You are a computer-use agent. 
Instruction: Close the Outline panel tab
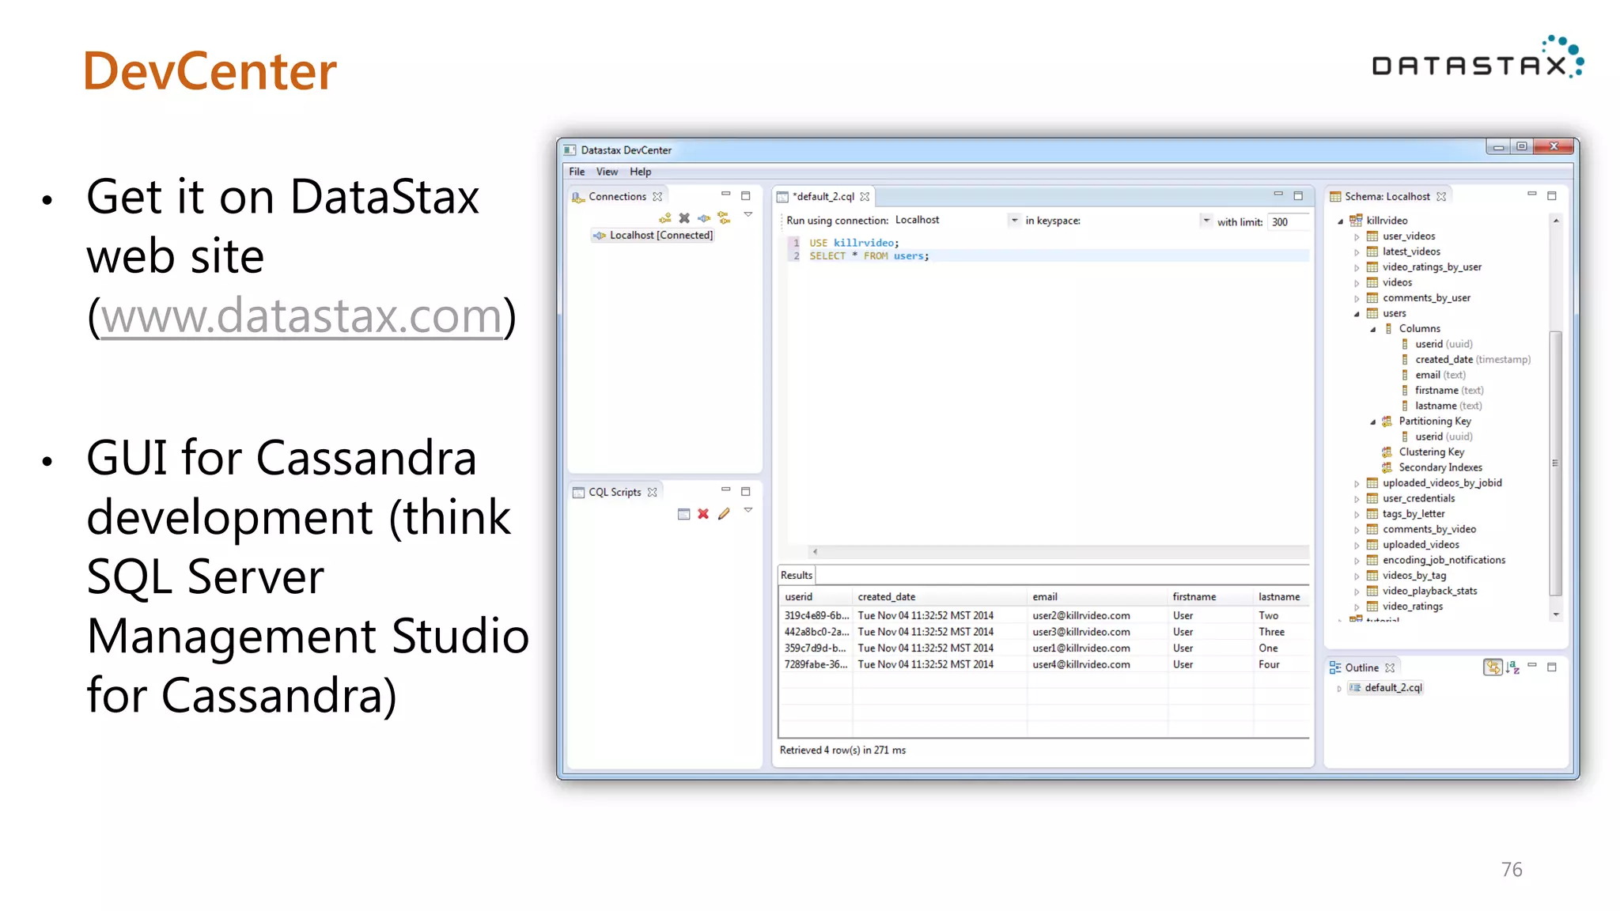point(1390,668)
